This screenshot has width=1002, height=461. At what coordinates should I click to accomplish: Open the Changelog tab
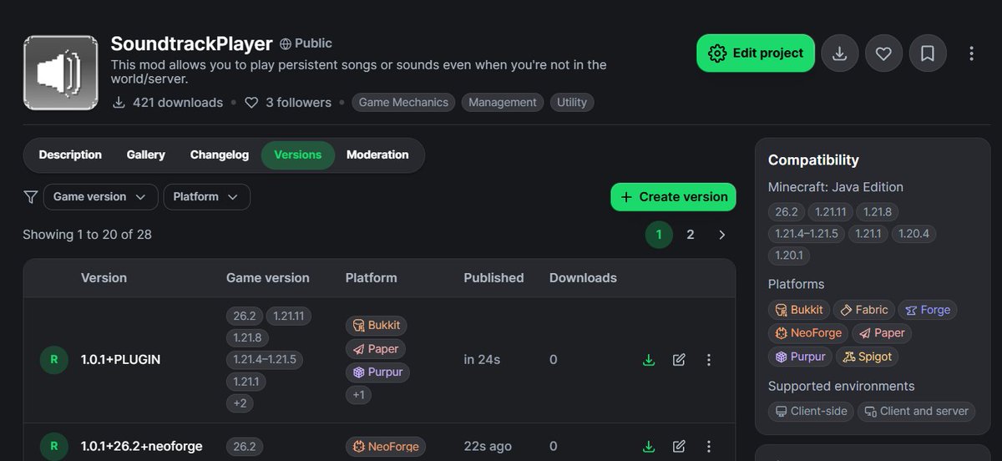point(220,155)
